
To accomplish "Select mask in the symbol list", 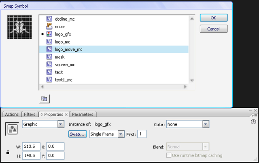I will [x=114, y=57].
